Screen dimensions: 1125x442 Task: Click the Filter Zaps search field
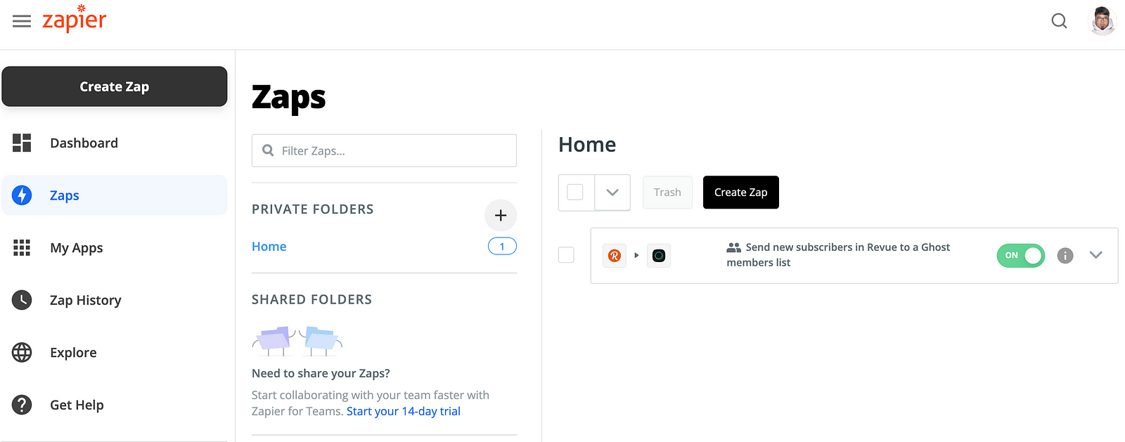394,151
